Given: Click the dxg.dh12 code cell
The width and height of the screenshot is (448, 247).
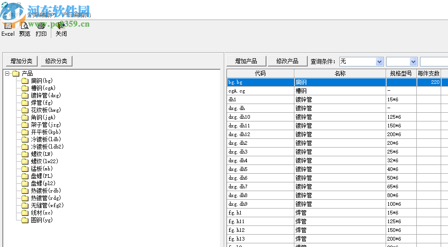Looking at the screenshot, I should point(260,134).
